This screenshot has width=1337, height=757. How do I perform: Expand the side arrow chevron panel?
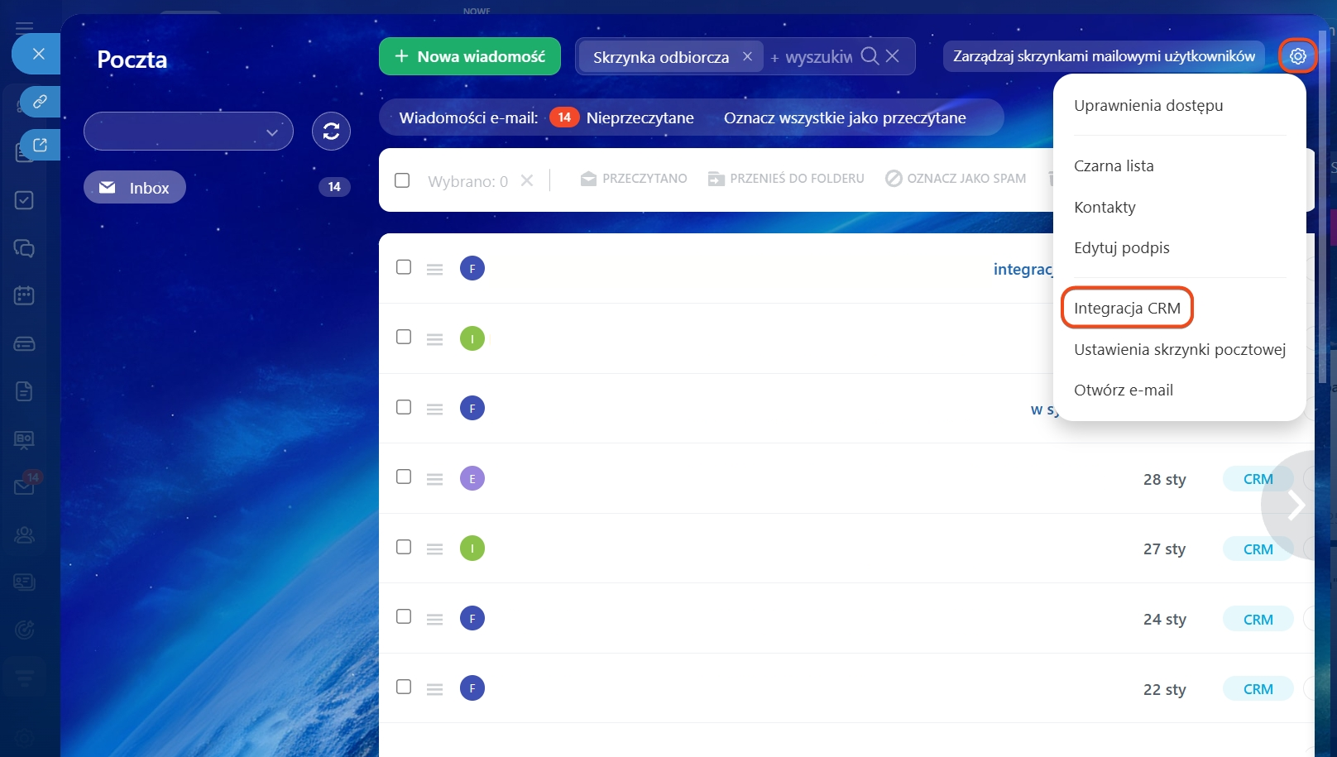click(1295, 505)
